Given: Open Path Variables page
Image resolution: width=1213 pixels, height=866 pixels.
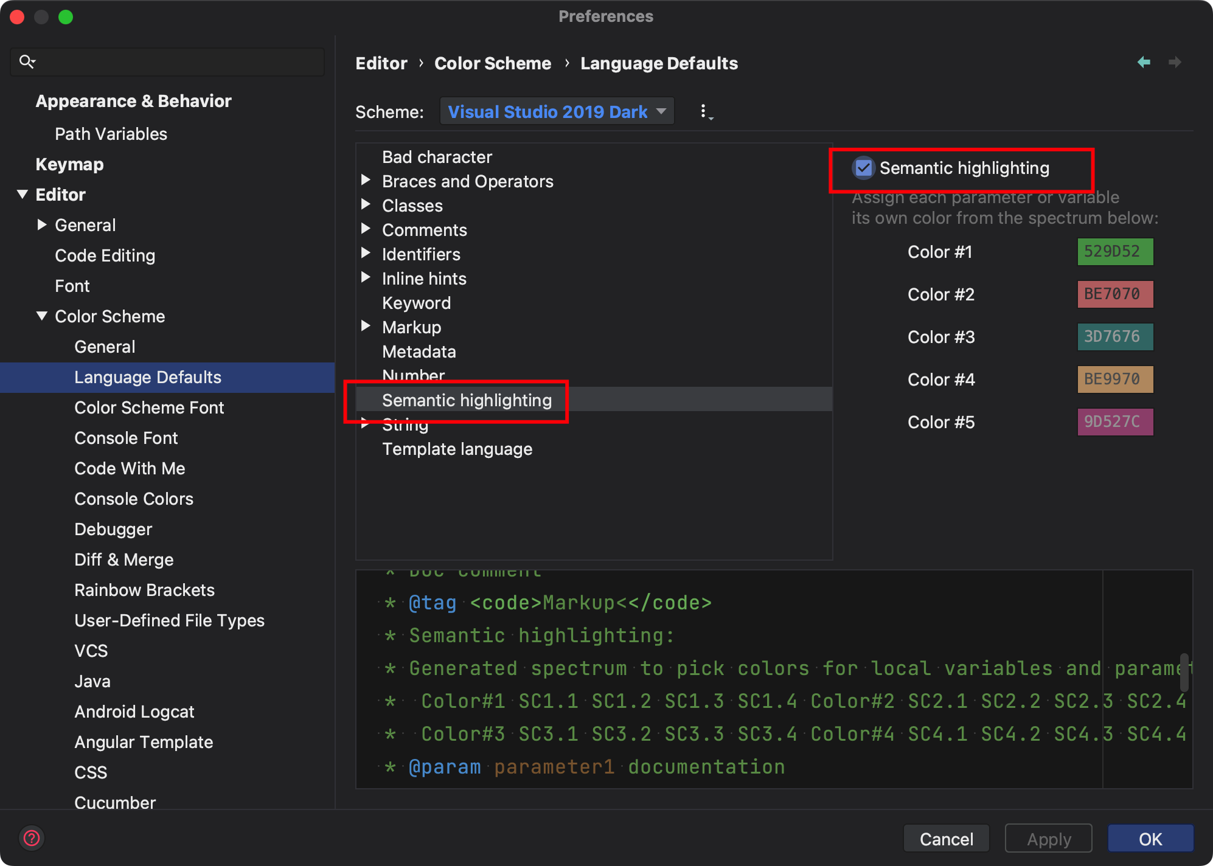Looking at the screenshot, I should point(111,134).
